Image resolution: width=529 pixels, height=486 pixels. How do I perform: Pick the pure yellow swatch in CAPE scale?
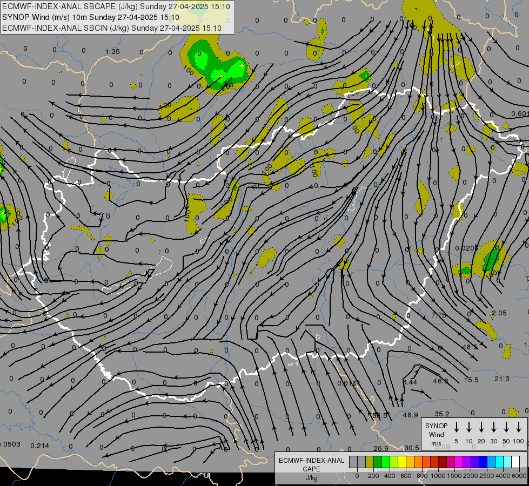click(402, 462)
